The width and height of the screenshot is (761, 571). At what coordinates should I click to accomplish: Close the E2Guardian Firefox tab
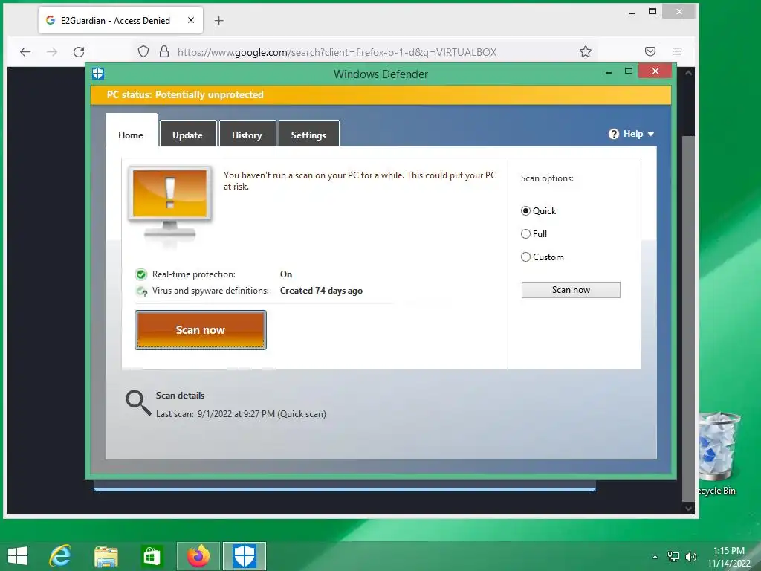point(191,20)
